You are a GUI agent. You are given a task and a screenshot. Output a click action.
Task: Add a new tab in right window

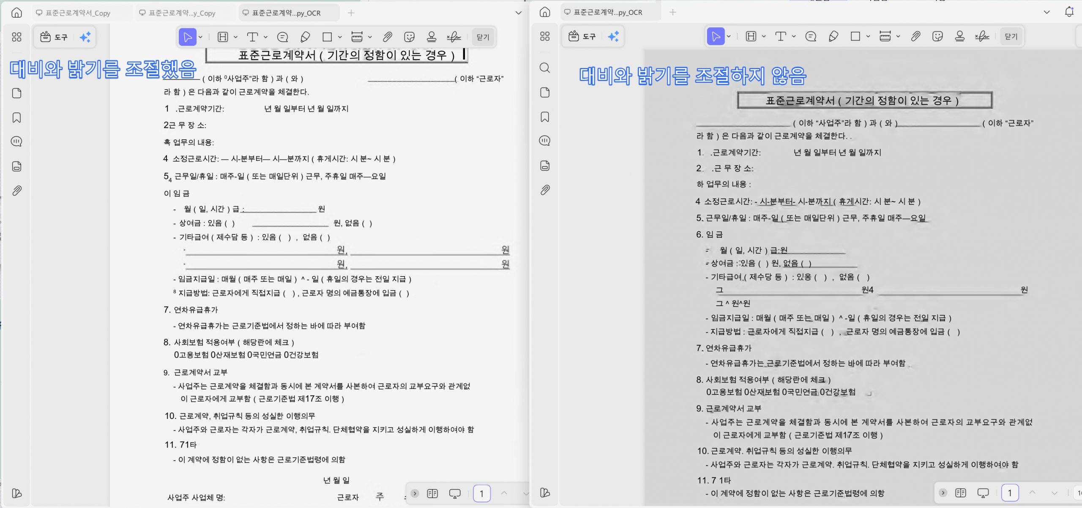point(673,12)
